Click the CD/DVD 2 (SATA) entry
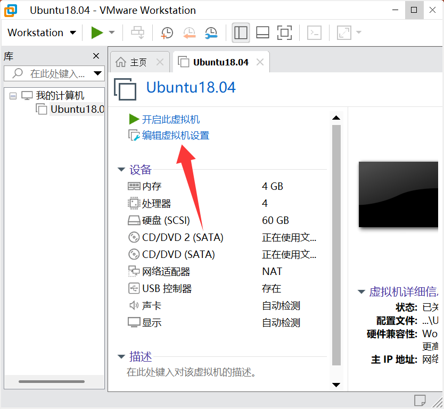This screenshot has height=409, width=444. coord(183,237)
